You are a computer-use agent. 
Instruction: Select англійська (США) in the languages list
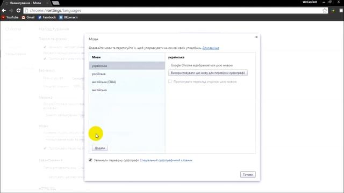pyautogui.click(x=127, y=82)
